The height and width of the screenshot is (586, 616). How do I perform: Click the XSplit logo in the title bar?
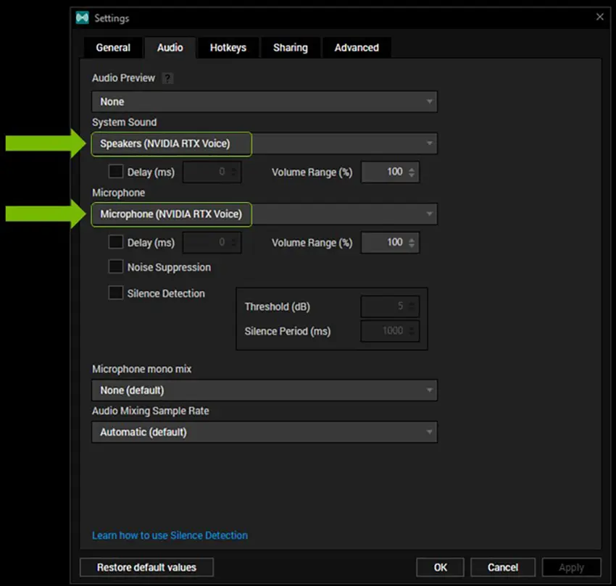[82, 18]
